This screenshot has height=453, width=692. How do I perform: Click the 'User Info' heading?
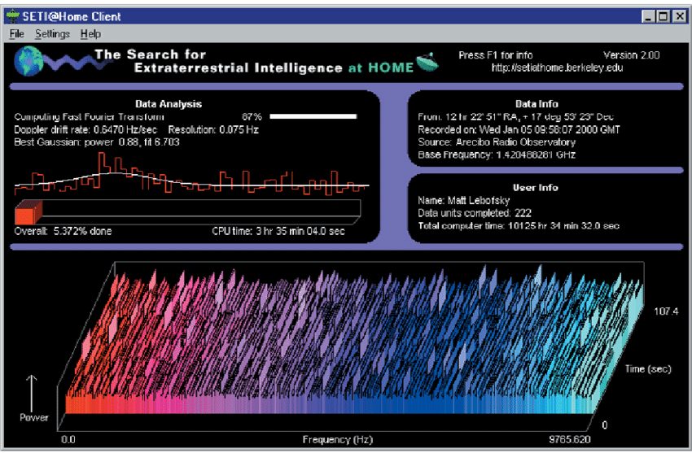click(x=536, y=188)
